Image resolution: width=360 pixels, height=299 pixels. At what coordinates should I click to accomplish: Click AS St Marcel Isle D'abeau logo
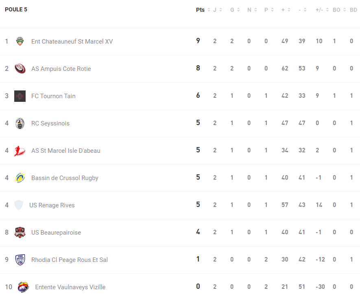[20, 151]
